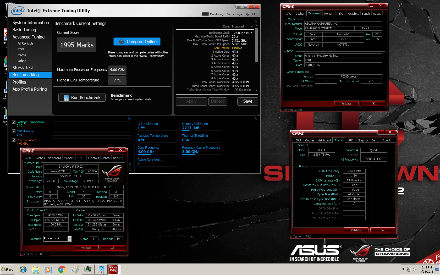Click the 1 Active Core 40 x value
The width and height of the screenshot is (440, 275).
tap(235, 52)
